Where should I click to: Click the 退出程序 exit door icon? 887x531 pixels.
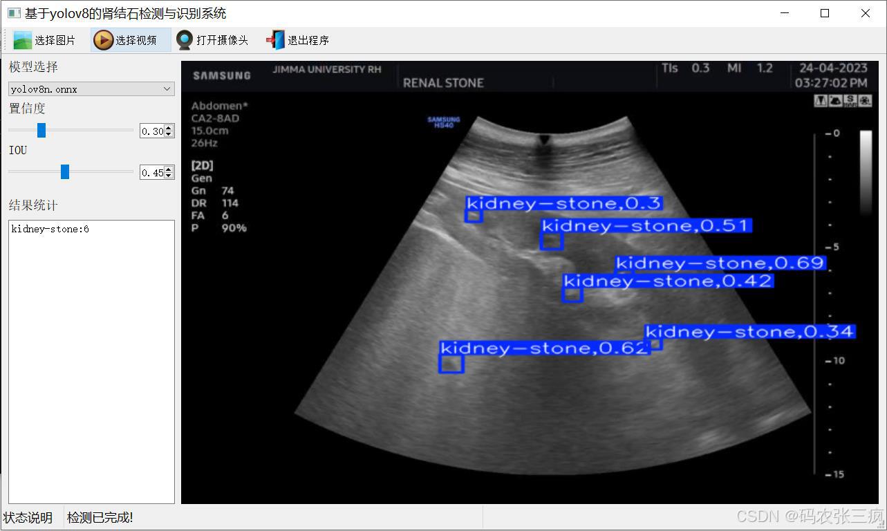pyautogui.click(x=276, y=40)
